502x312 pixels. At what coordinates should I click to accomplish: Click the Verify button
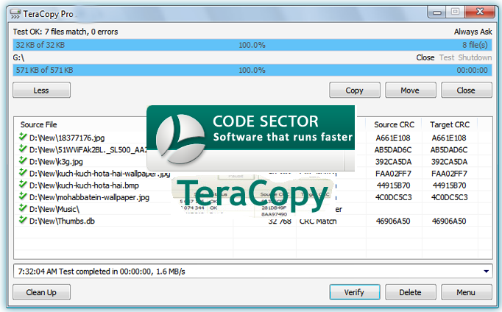[354, 292]
